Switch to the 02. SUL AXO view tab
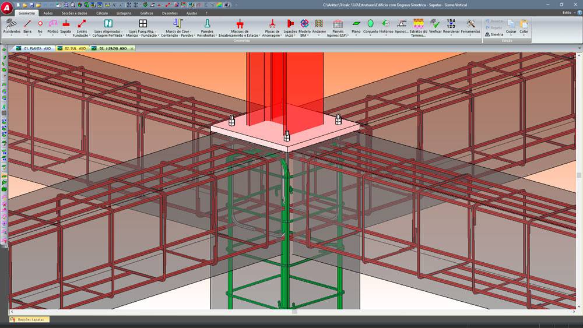583x328 pixels. [72, 48]
